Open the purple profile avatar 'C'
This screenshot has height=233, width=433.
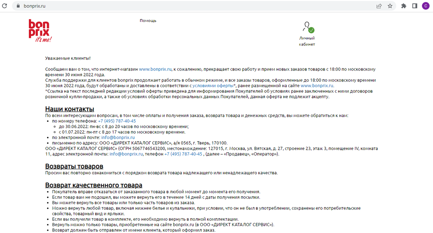425,6
